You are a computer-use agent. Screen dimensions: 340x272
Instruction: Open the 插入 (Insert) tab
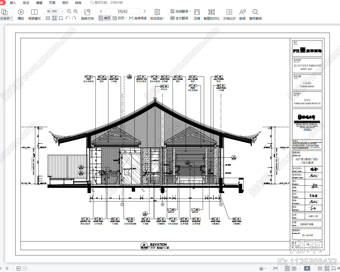13,3
